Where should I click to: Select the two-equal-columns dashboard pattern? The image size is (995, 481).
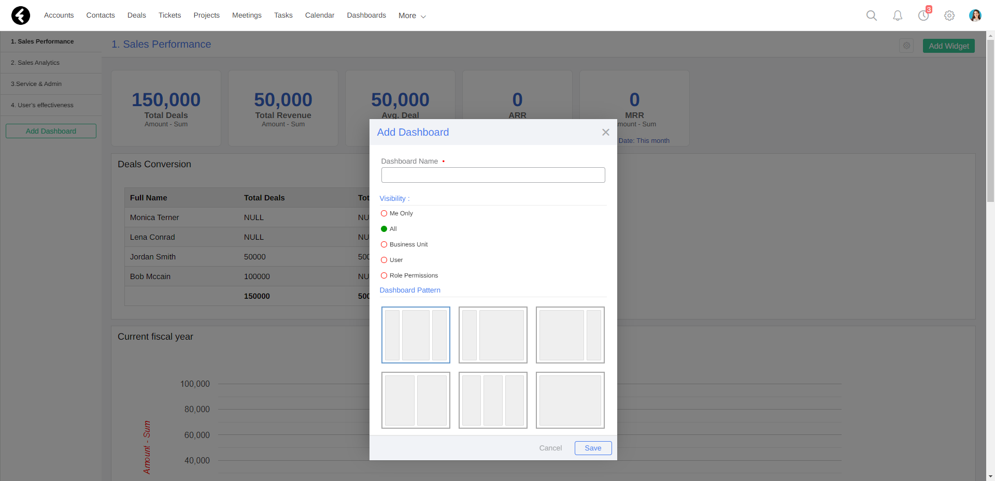[x=416, y=400]
